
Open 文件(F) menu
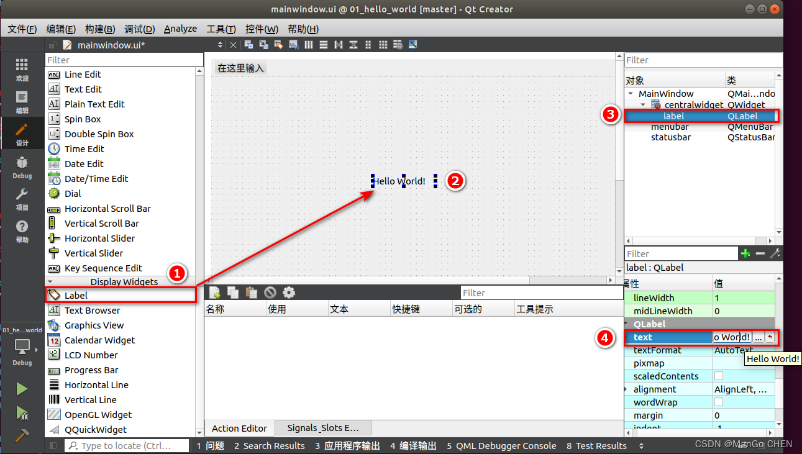22,29
